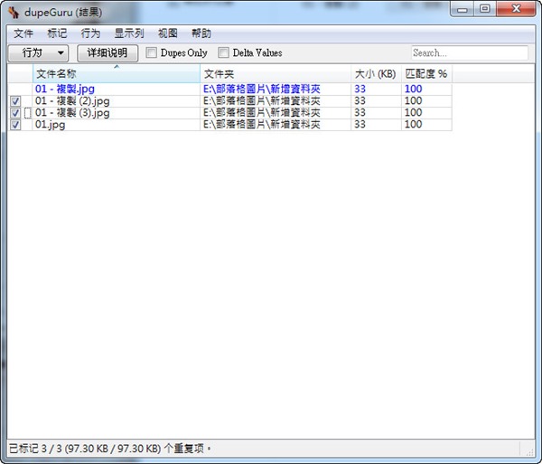The width and height of the screenshot is (542, 464).
Task: Select the reference file 01 - 複製.jpg
Action: coord(65,89)
